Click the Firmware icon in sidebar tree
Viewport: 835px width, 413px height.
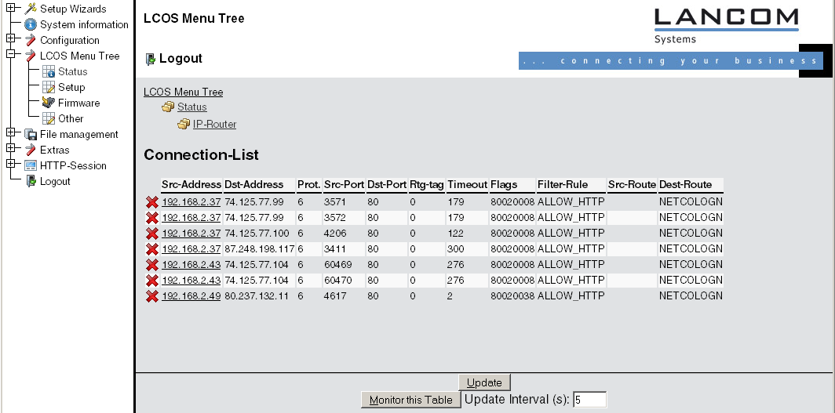click(49, 103)
